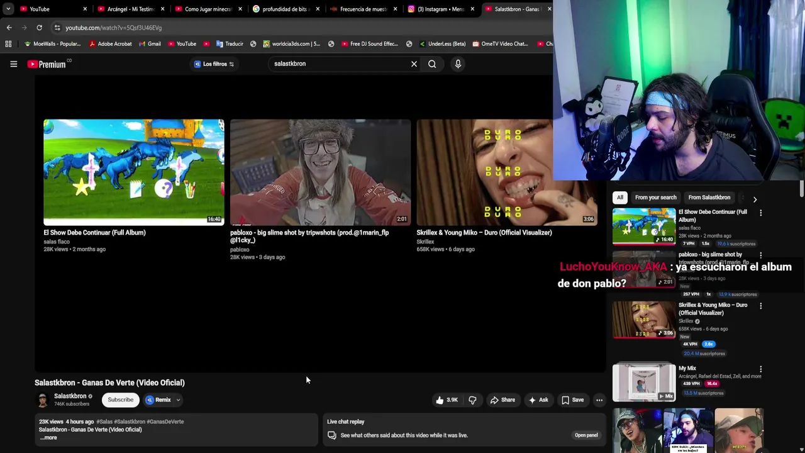
Task: Open the Adobe Acrobat bookmark
Action: click(x=110, y=44)
